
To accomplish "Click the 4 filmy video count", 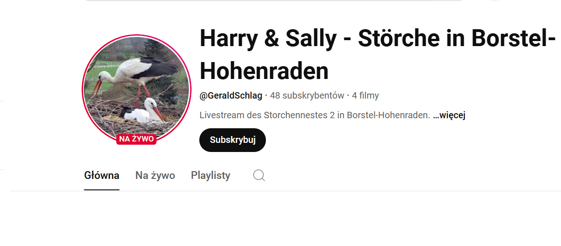I will 365,95.
